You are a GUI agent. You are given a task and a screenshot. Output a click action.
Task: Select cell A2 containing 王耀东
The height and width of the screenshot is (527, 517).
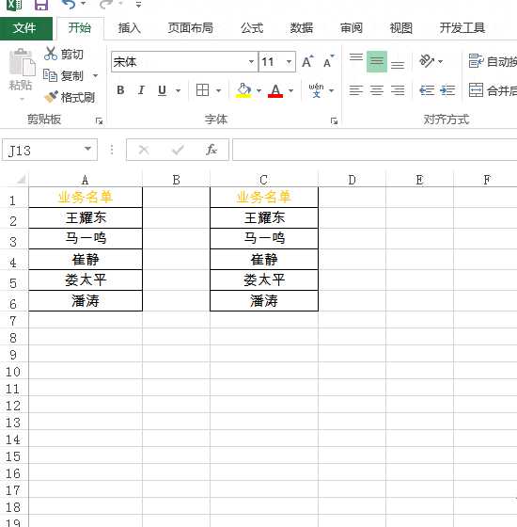pos(86,217)
